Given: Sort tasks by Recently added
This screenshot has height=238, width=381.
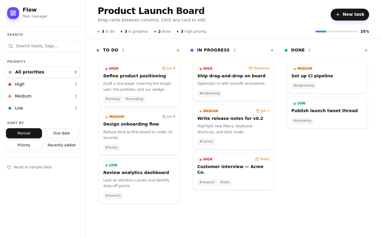Looking at the screenshot, I should tap(62, 145).
